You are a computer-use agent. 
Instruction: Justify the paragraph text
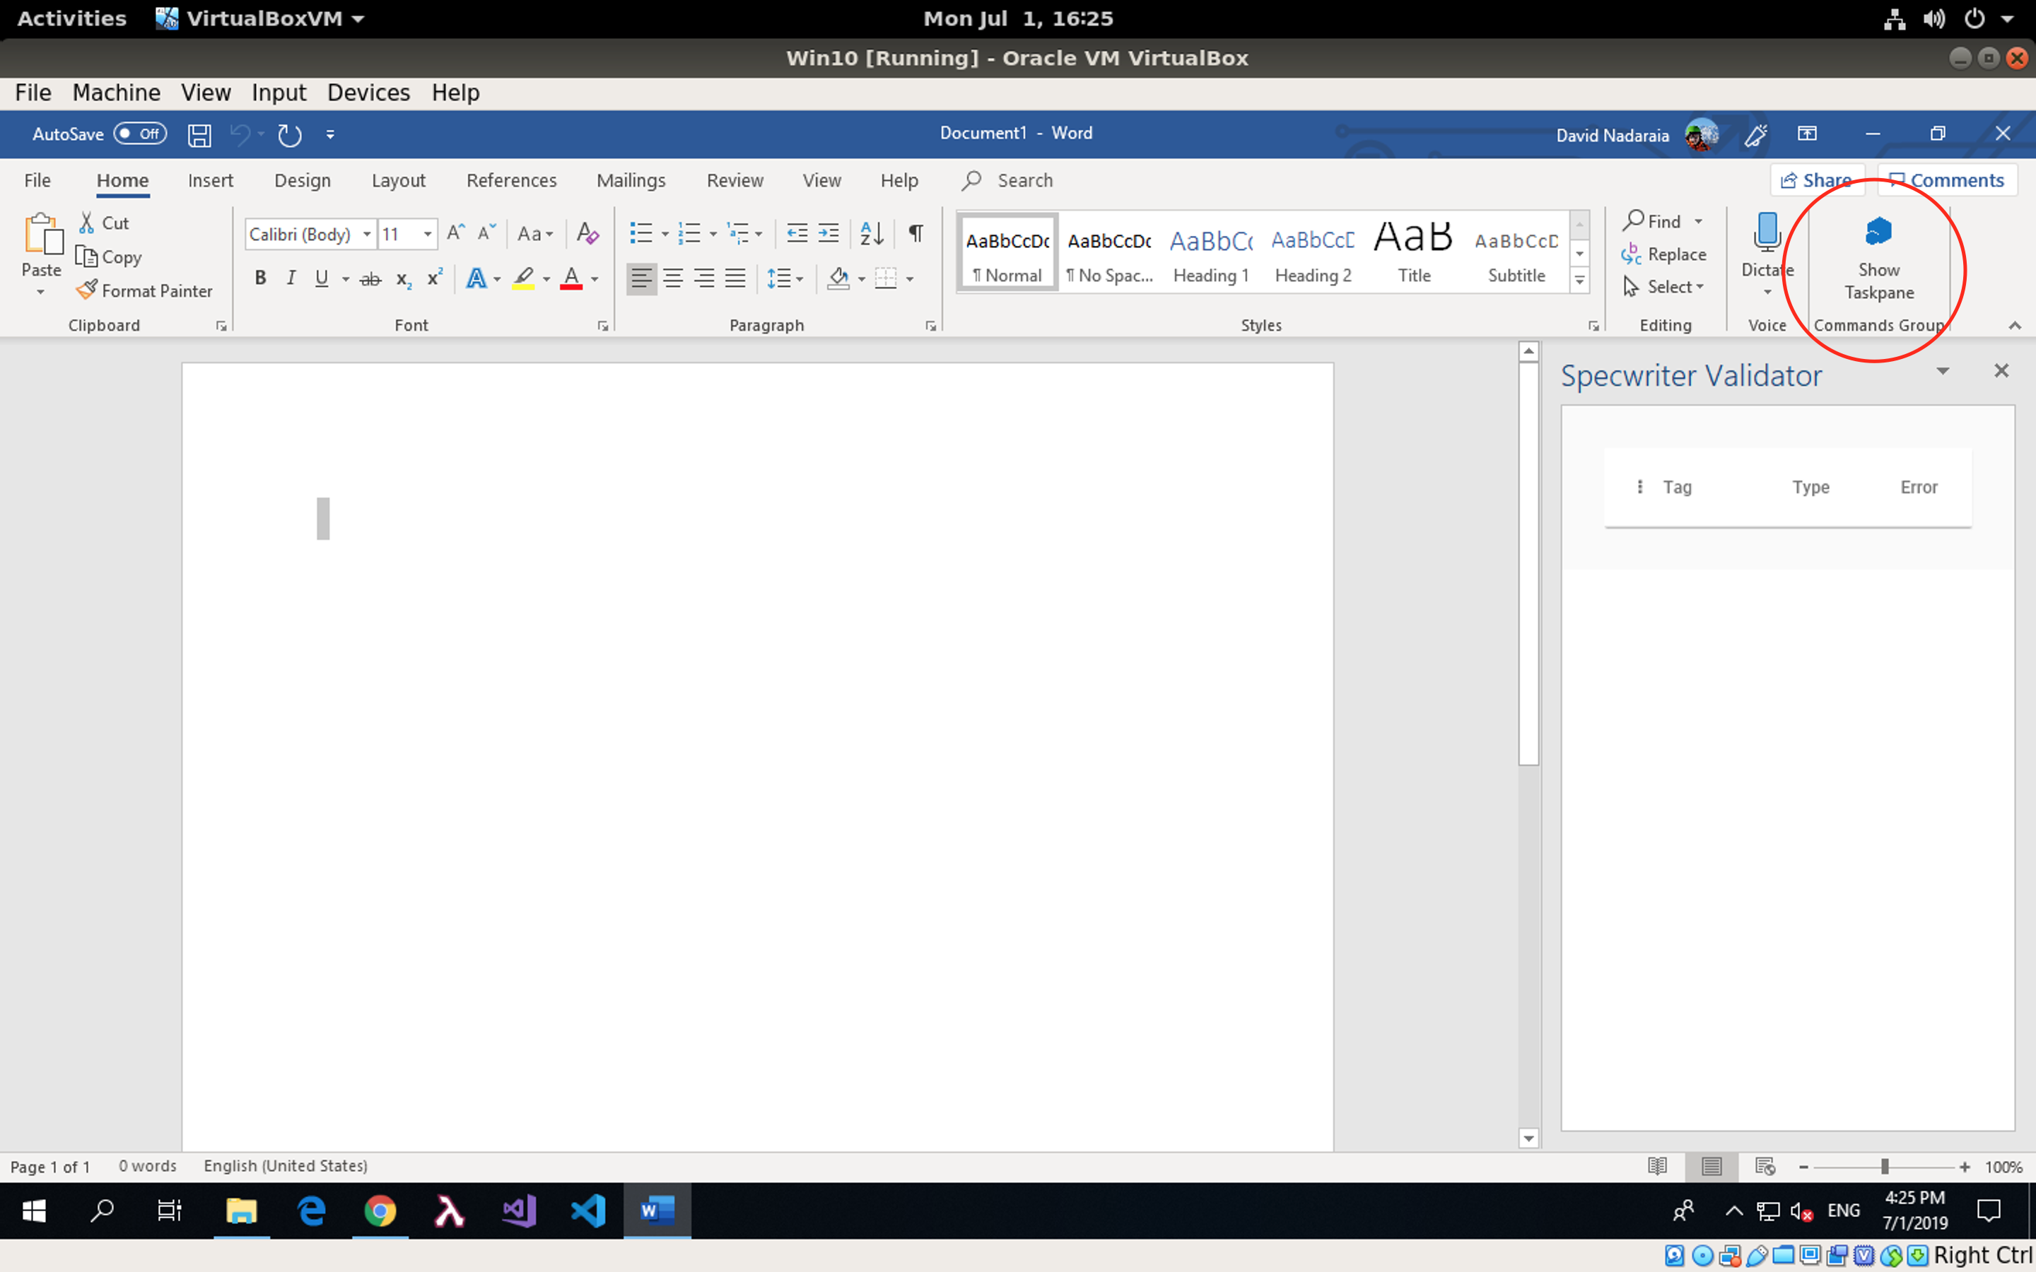pos(735,278)
